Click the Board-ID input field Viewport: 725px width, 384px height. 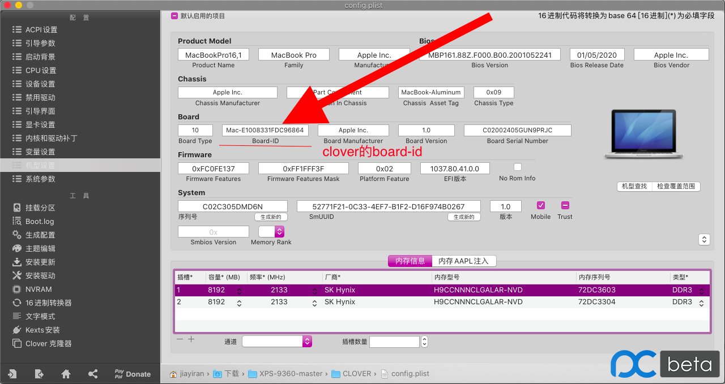coord(265,130)
